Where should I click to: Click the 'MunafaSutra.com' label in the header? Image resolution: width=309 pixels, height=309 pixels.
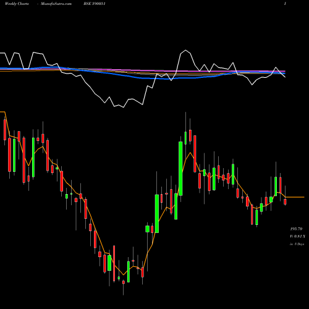coord(56,4)
